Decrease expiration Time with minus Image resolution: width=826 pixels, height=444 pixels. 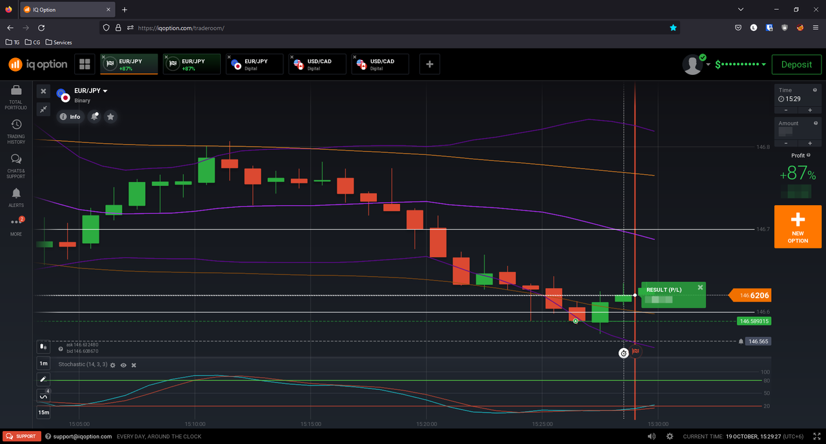[x=786, y=110]
